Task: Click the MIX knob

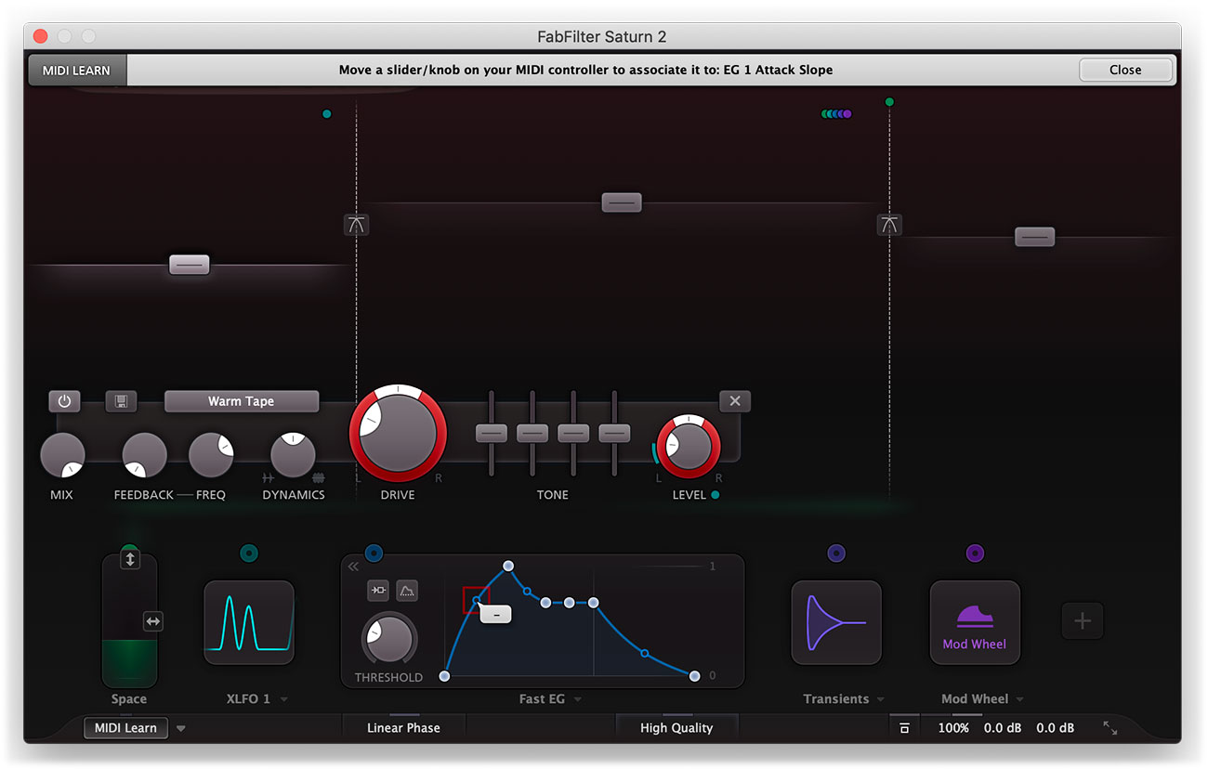Action: pos(62,456)
